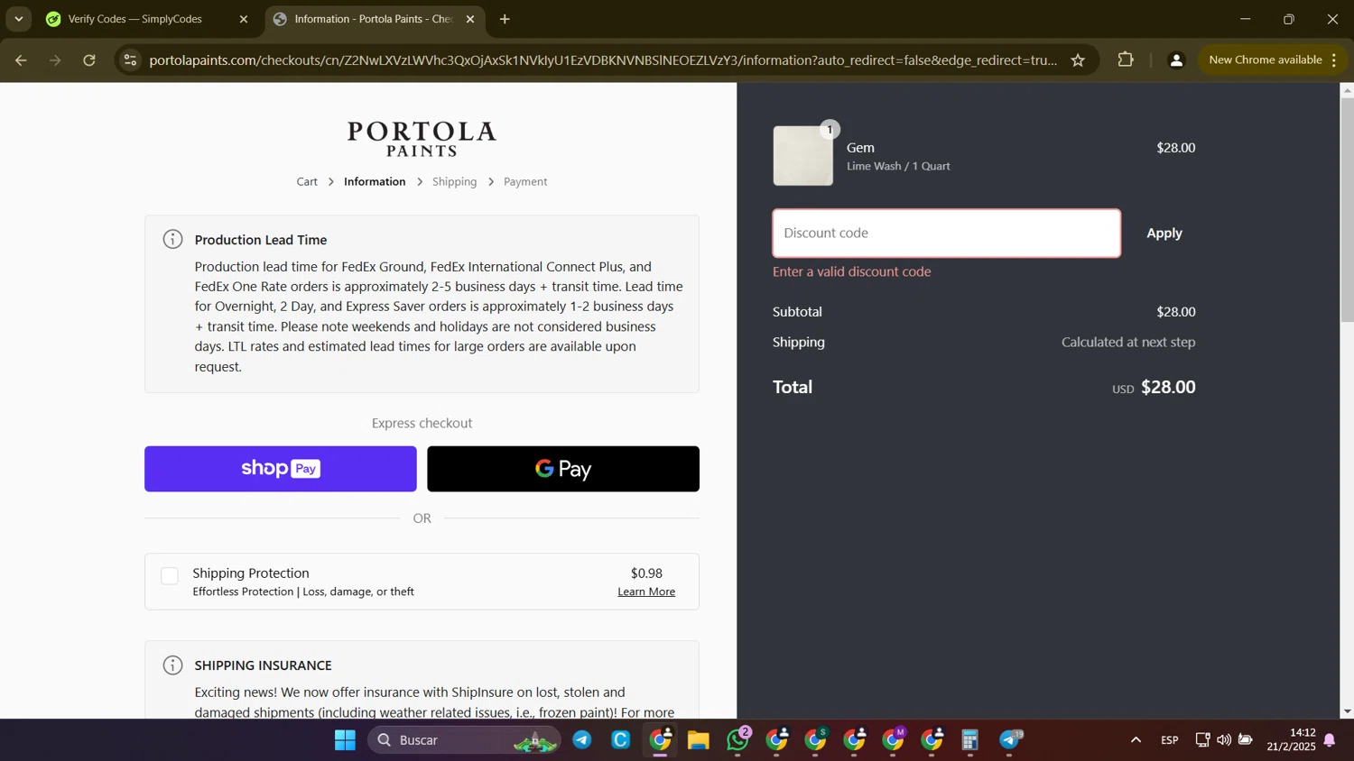Select the Information breadcrumb step
Viewport: 1354px width, 761px height.
coord(375,181)
